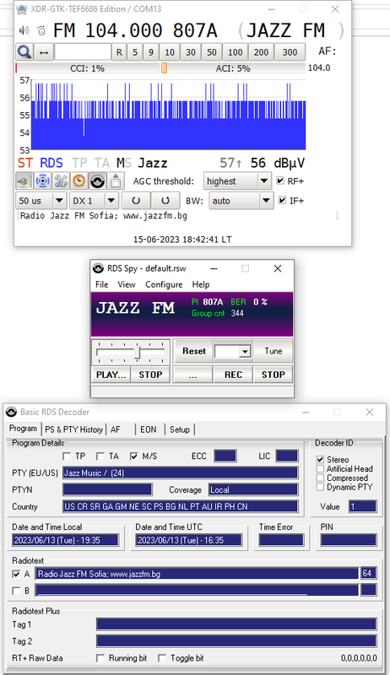Click the RDS Spy title bar eye icon
Screen dimensions: 390x675
pos(99,268)
